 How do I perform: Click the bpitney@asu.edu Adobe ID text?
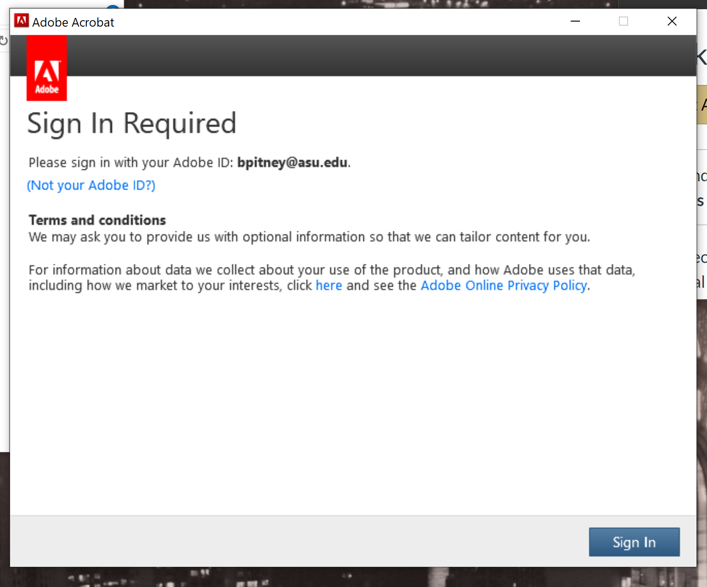[292, 162]
